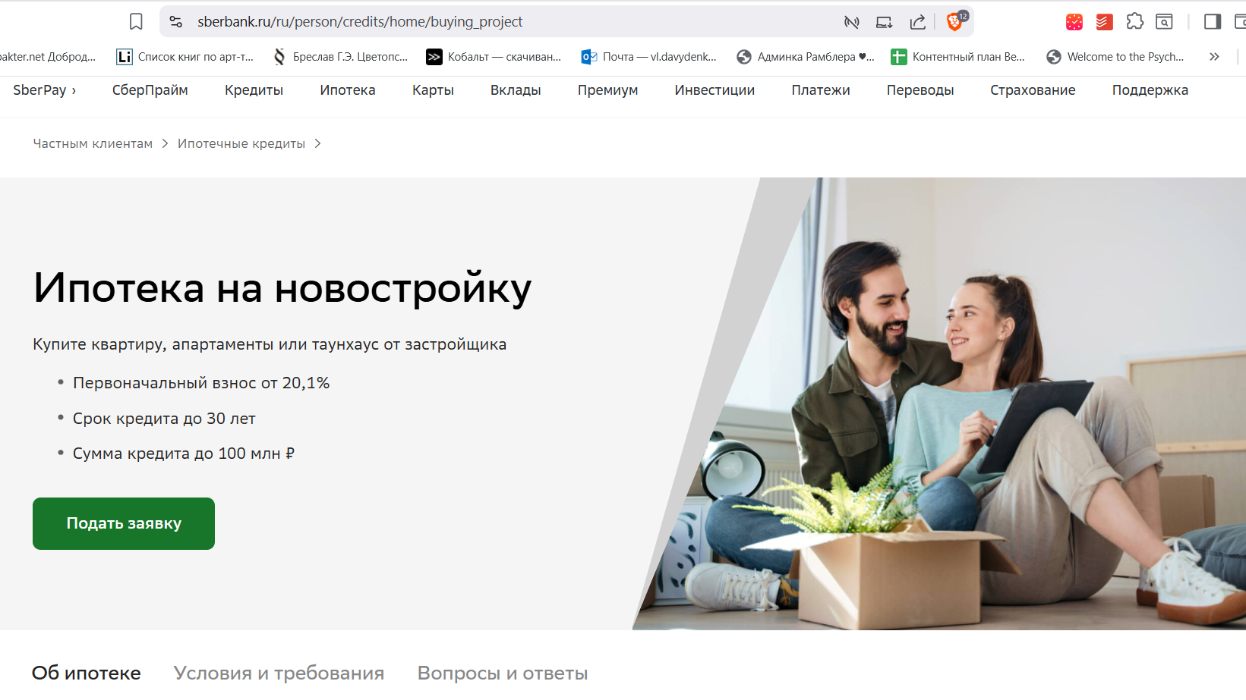Click the Brave Shields lion icon
1246x700 pixels.
point(955,21)
